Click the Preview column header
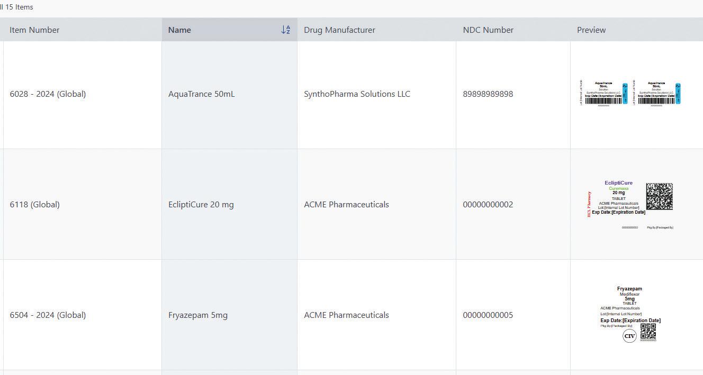Image resolution: width=703 pixels, height=375 pixels. [591, 30]
